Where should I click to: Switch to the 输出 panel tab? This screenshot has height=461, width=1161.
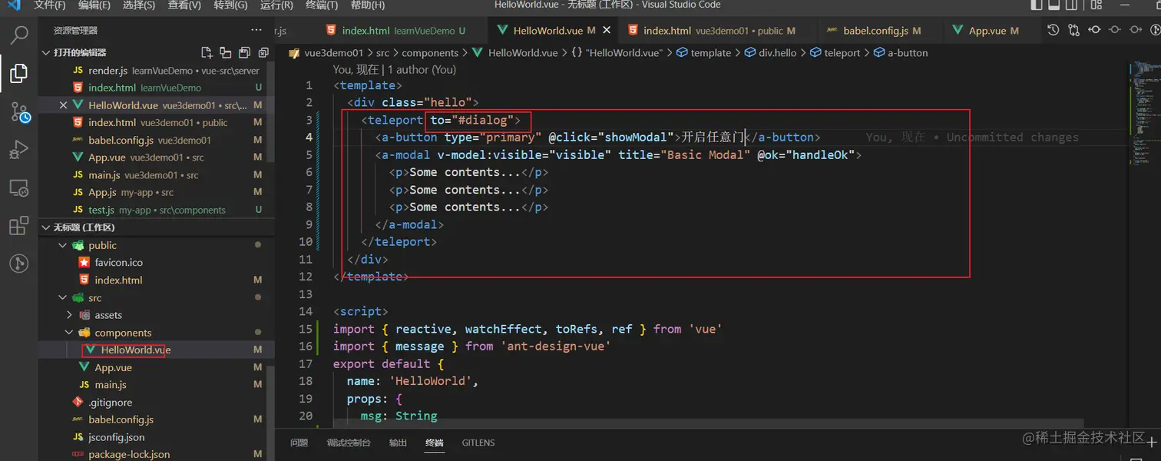click(398, 443)
